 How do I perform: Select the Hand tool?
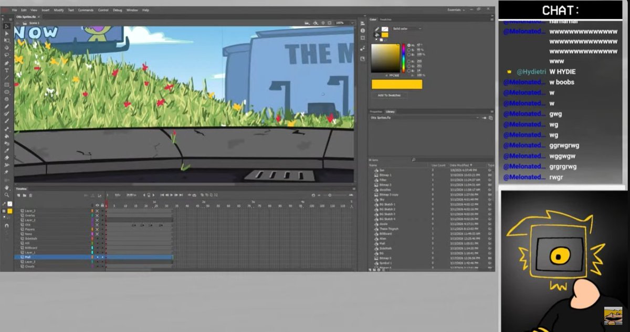7,187
